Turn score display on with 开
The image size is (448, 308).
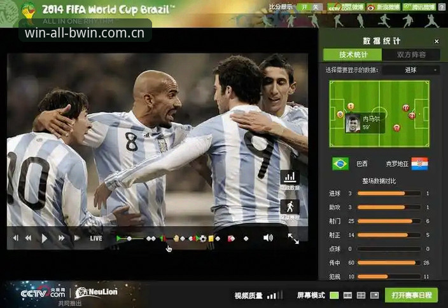[x=304, y=7]
